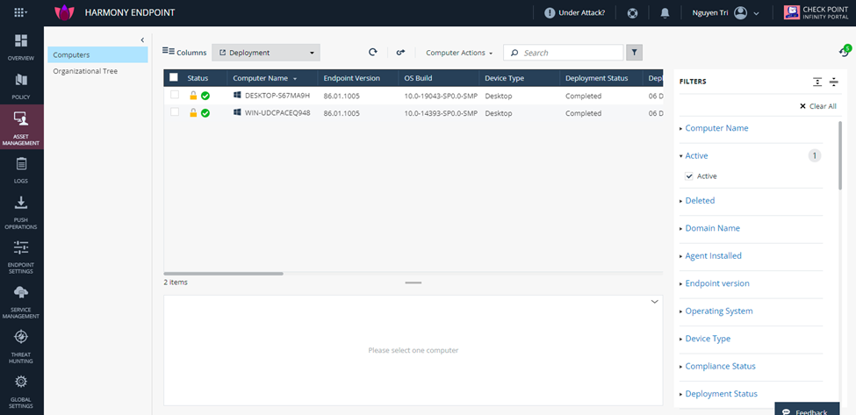Collapse the left navigation panel

click(142, 39)
